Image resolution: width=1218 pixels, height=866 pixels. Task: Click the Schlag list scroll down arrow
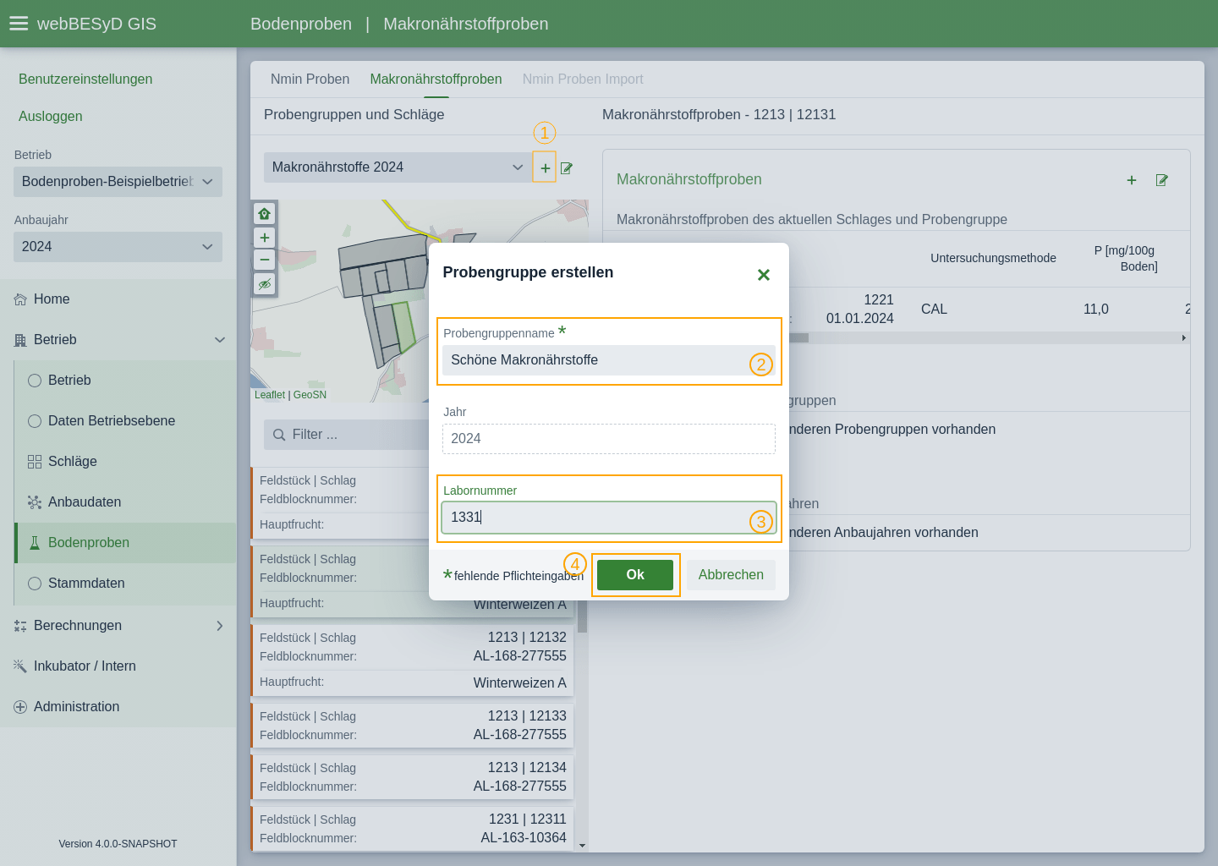coord(582,846)
